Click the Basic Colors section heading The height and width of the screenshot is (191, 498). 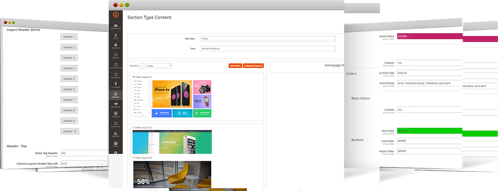coord(360,98)
